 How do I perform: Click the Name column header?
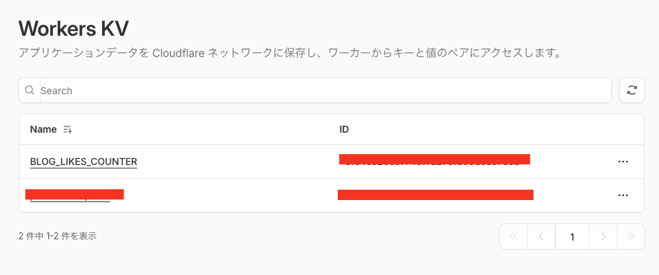point(43,129)
